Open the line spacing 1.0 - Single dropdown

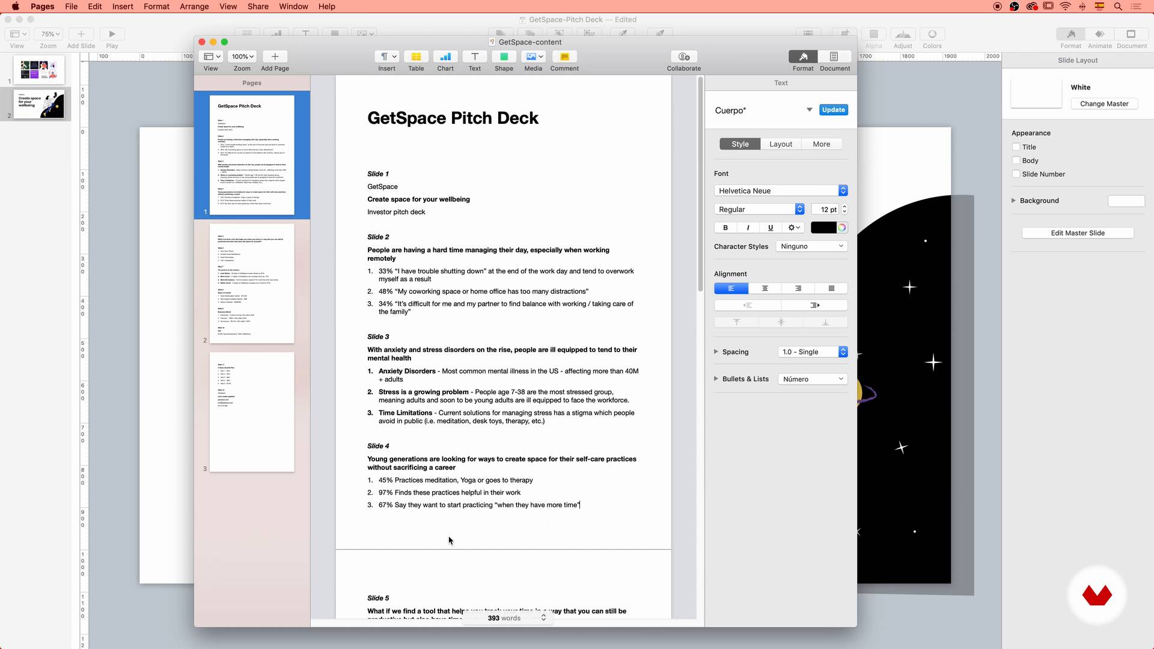pyautogui.click(x=813, y=352)
